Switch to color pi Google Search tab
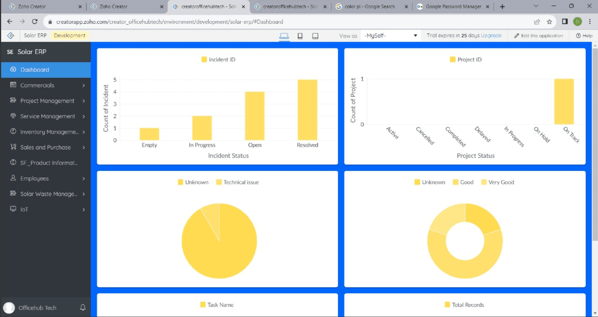The width and height of the screenshot is (598, 317). coord(371,6)
